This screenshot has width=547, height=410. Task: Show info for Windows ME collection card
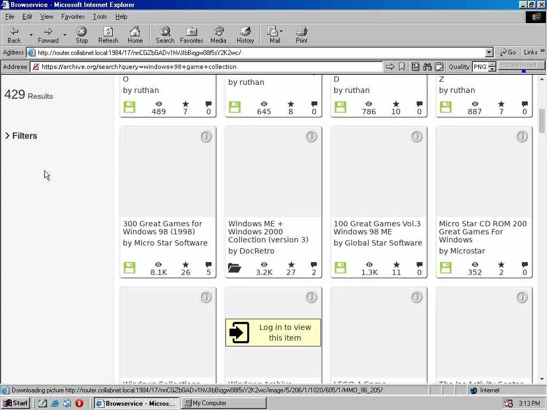click(x=311, y=136)
